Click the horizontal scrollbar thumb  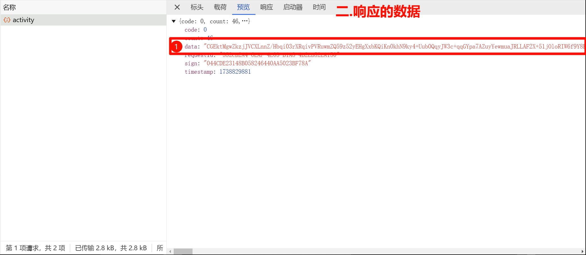(183, 251)
